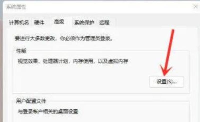Image resolution: width=200 pixels, height=122 pixels.
Task: Click the 性能 设置(S)... button
Action: (x=166, y=82)
